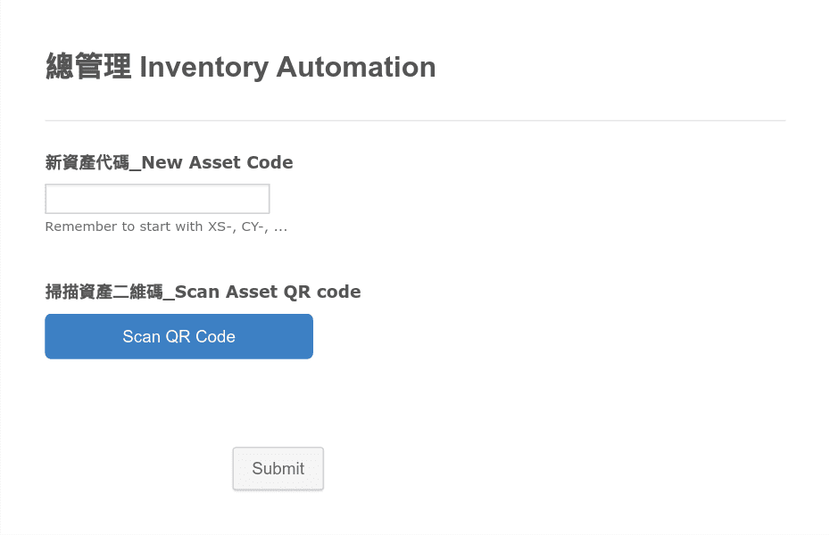The height and width of the screenshot is (535, 830).
Task: Click the New Asset Code text field
Action: pos(157,199)
